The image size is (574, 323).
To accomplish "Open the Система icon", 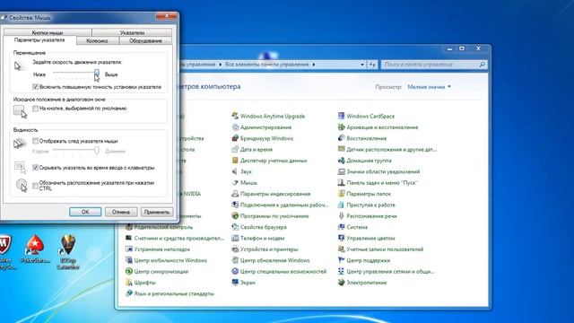I will (x=341, y=227).
